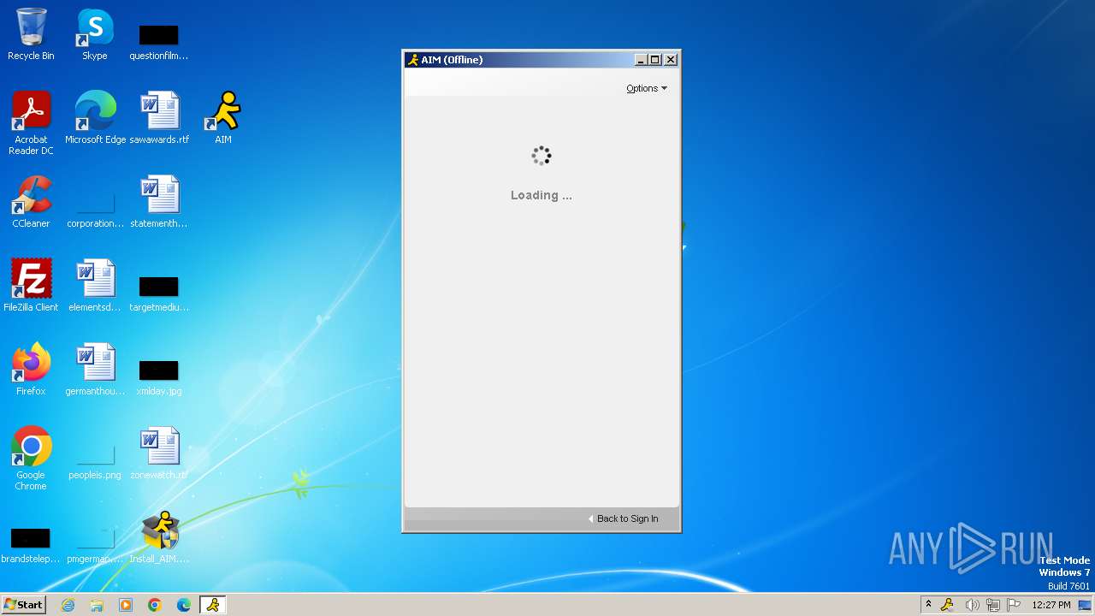Open Acrobat Reader DC shortcut
The width and height of the screenshot is (1095, 616).
tap(31, 123)
